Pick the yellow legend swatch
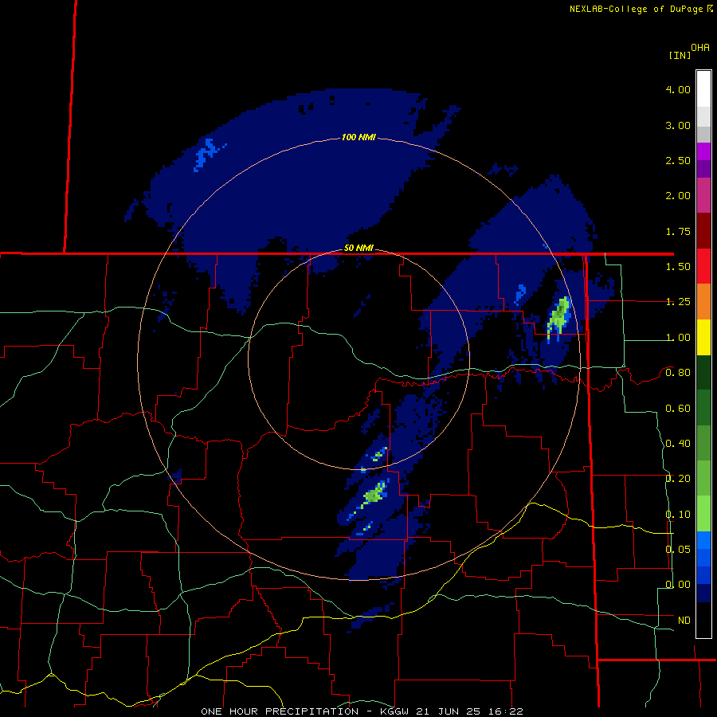This screenshot has height=717, width=717. point(703,337)
